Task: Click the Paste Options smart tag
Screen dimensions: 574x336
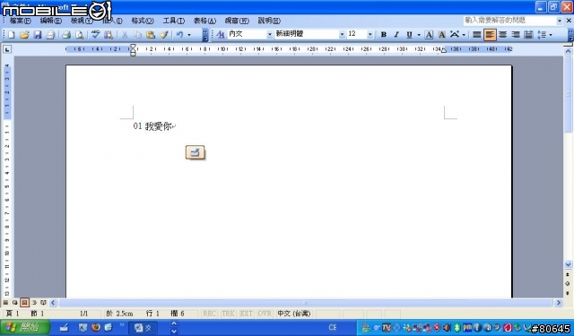Action: pos(196,152)
